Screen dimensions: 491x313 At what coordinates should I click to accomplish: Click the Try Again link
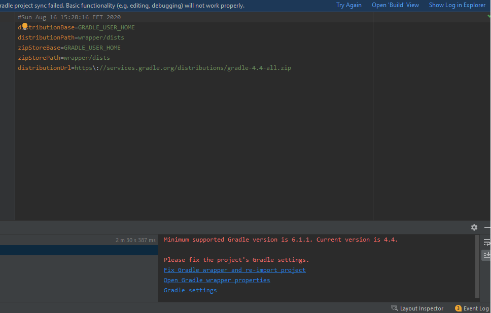click(x=349, y=5)
